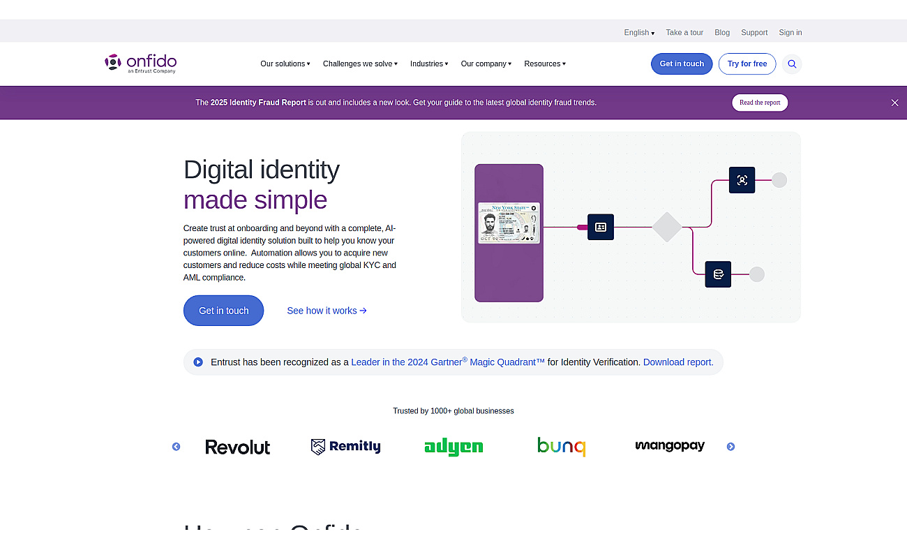Click the ID card document node icon
The image size is (907, 550).
click(601, 227)
